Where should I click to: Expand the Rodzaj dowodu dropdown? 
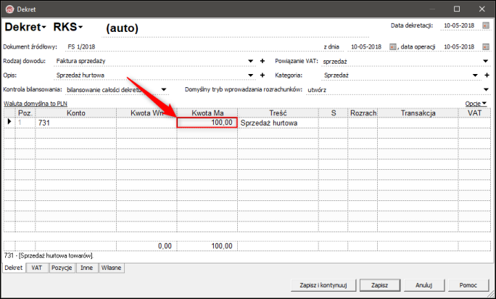coord(250,61)
